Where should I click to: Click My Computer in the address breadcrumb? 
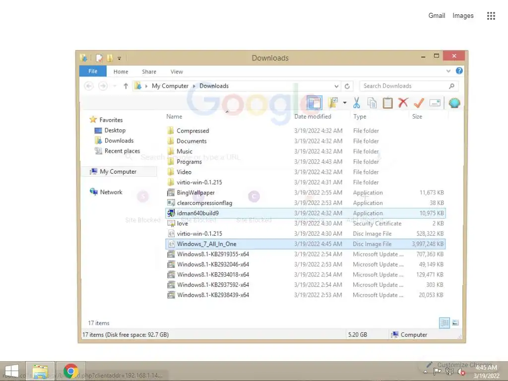point(170,86)
